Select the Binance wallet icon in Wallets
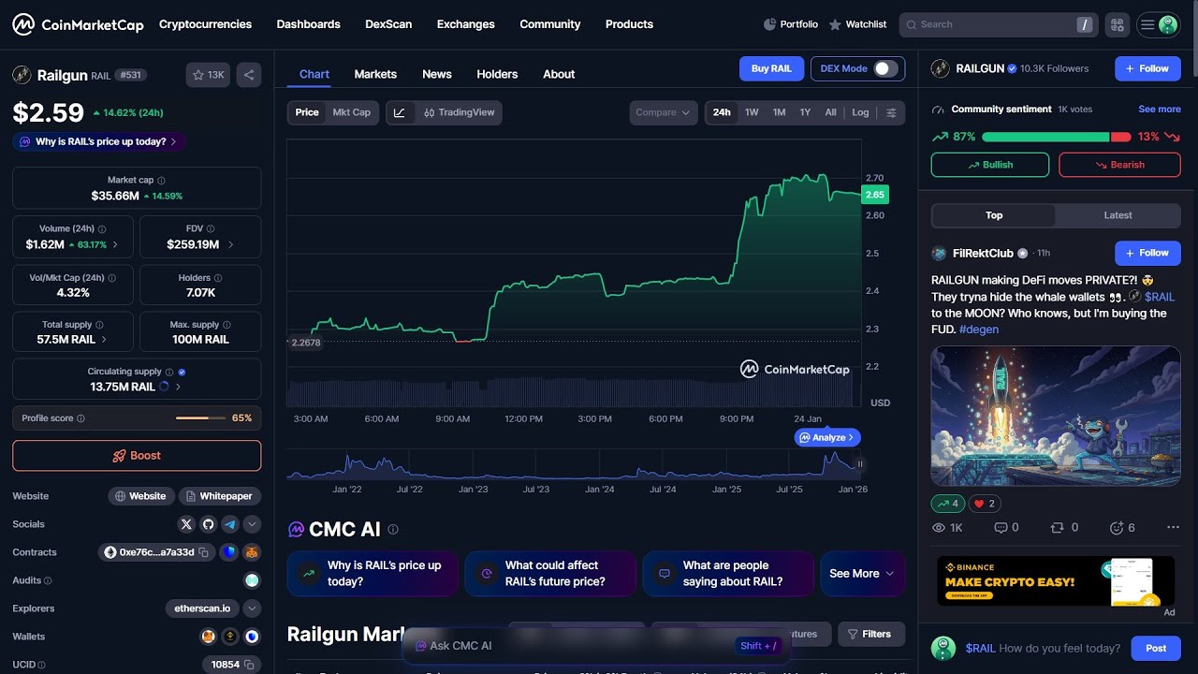Viewport: 1198px width, 674px height. click(230, 637)
